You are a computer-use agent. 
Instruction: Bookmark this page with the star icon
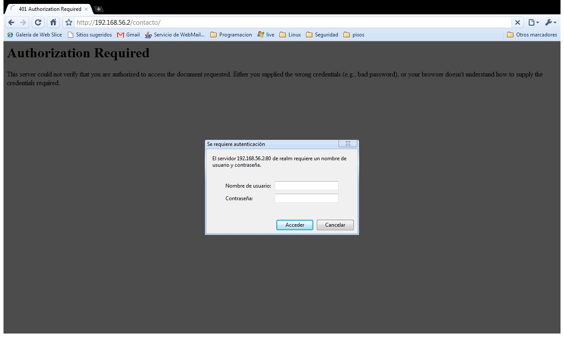(x=69, y=23)
